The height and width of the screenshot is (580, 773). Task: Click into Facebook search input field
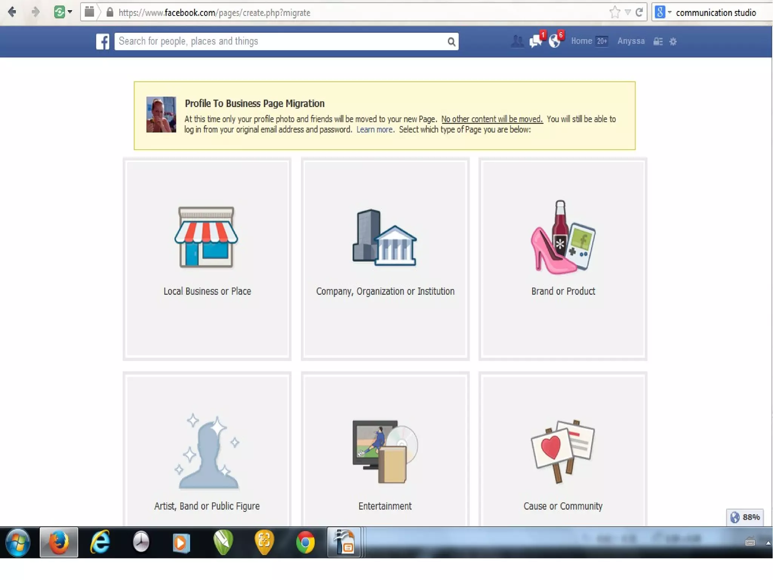[279, 41]
